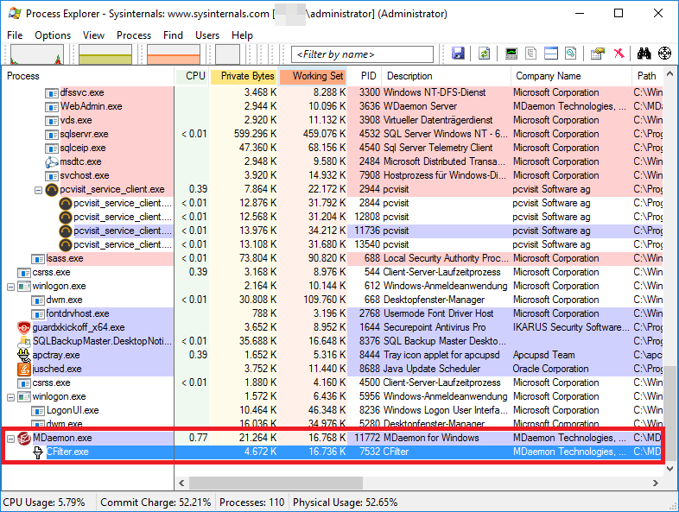This screenshot has width=679, height=512.
Task: Click the guardxkickoff_x64.exe shield icon
Action: tap(24, 327)
